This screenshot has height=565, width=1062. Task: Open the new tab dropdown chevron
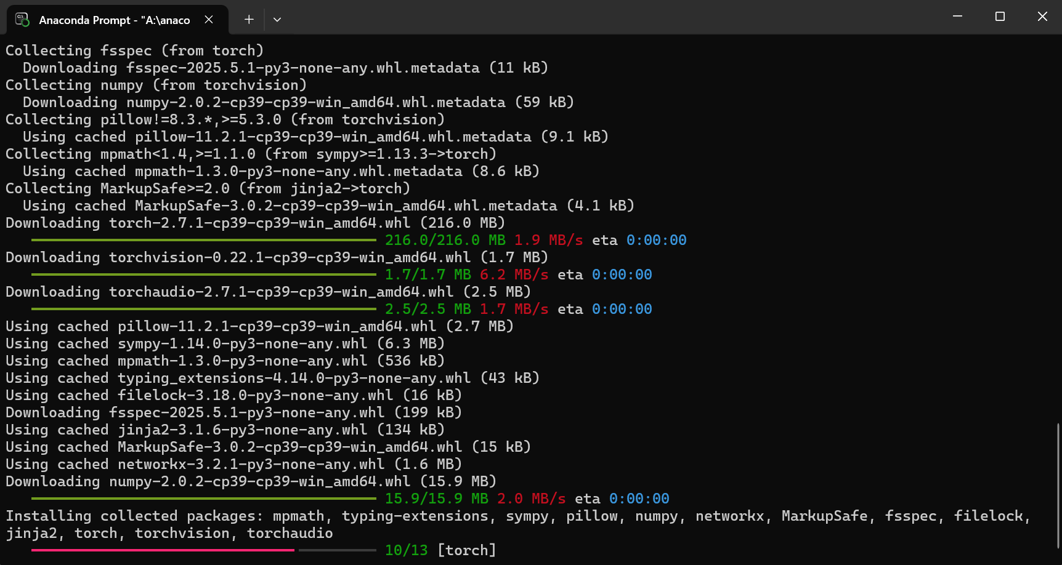tap(277, 19)
